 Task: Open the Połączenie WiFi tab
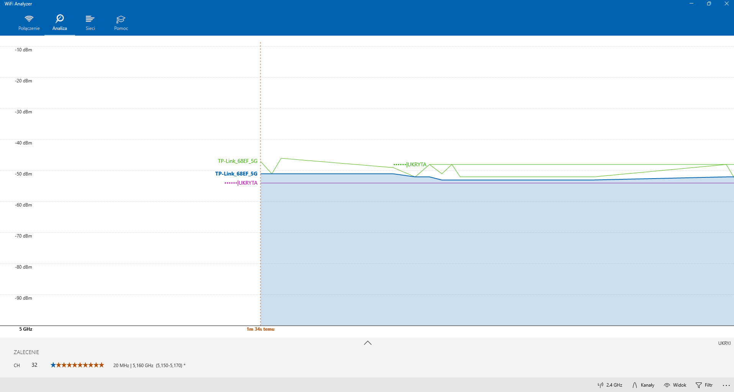click(29, 23)
